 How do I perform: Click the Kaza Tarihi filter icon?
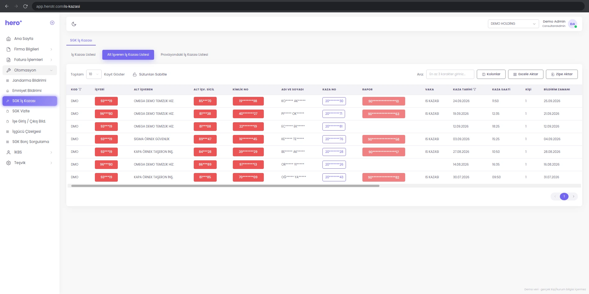click(x=475, y=89)
